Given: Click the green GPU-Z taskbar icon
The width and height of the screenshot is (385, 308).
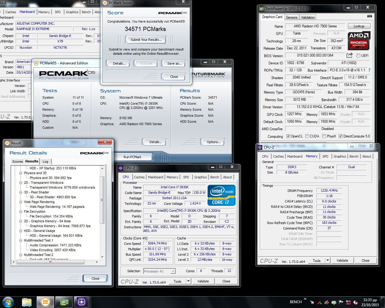Looking at the screenshot, I should (64, 302).
